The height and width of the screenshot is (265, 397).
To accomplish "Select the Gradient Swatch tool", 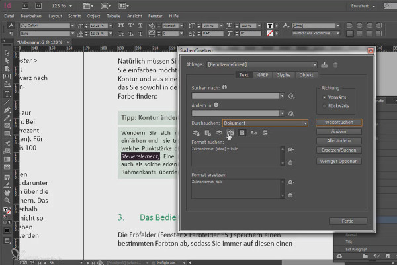I will (x=7, y=159).
